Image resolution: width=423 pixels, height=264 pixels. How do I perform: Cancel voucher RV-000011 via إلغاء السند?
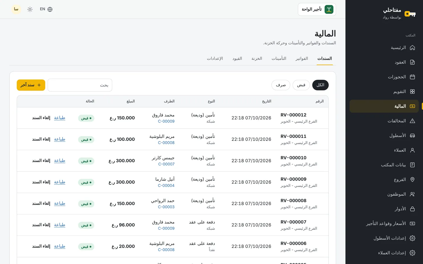coord(41,139)
